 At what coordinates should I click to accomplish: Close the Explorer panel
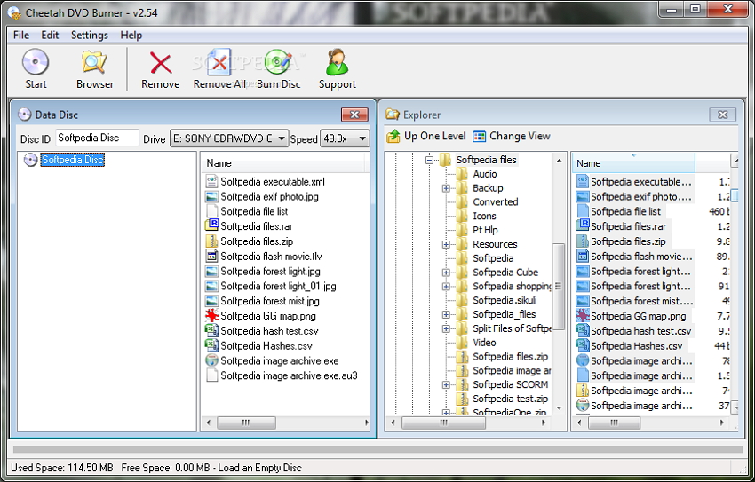point(723,115)
